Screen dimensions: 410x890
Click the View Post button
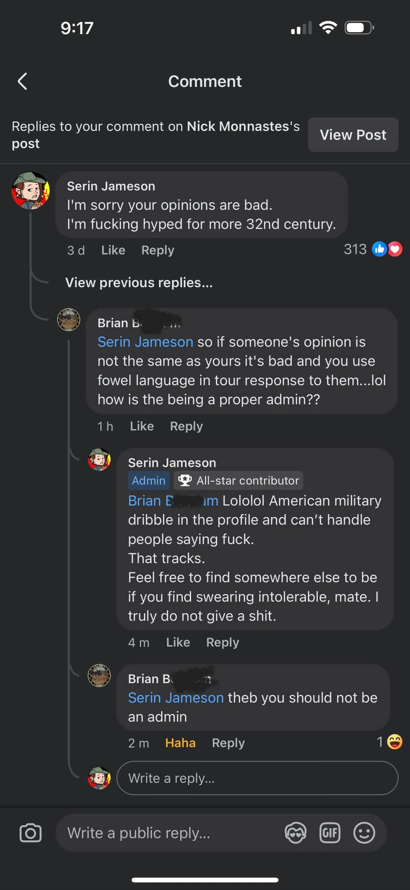tap(353, 135)
